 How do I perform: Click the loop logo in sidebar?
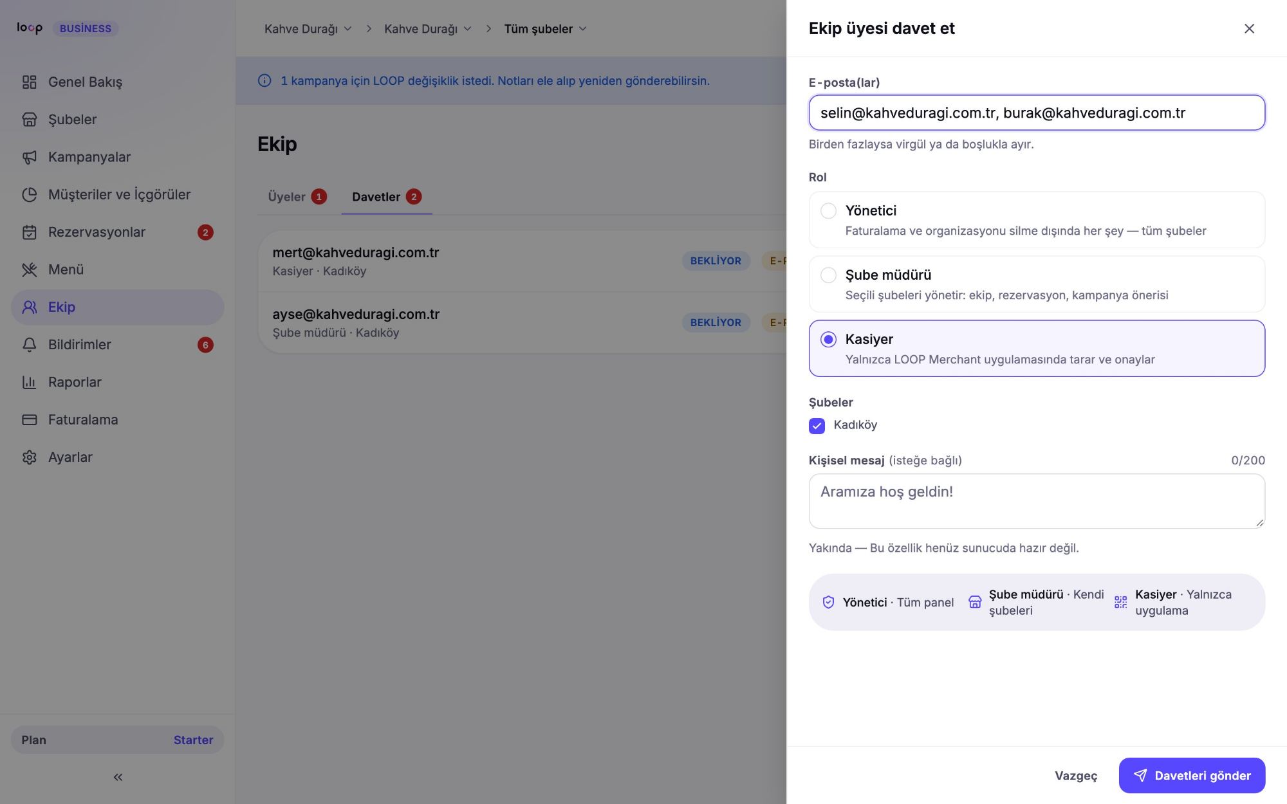coord(30,28)
